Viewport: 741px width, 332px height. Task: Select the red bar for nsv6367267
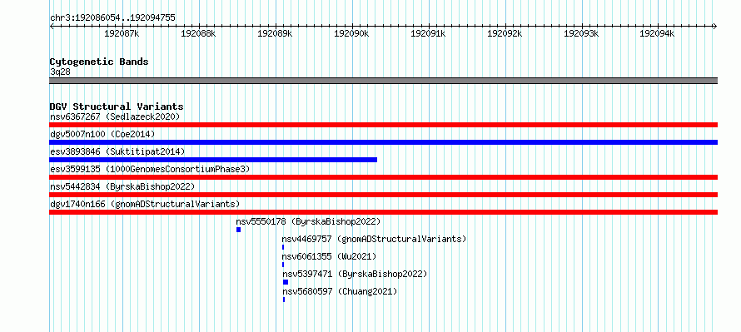pyautogui.click(x=383, y=125)
